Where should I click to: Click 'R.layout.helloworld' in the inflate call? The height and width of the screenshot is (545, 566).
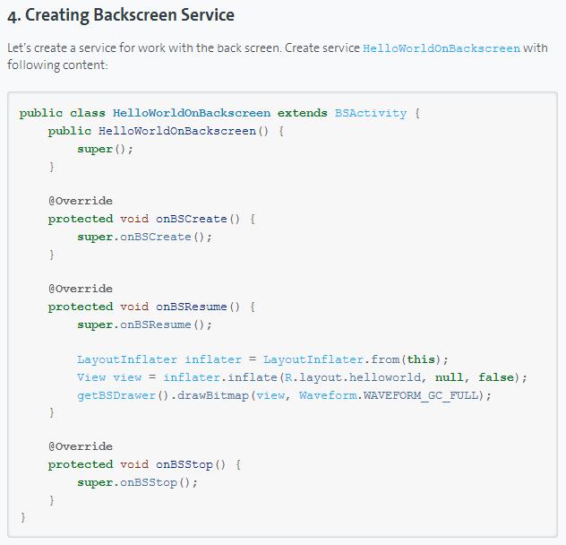353,377
